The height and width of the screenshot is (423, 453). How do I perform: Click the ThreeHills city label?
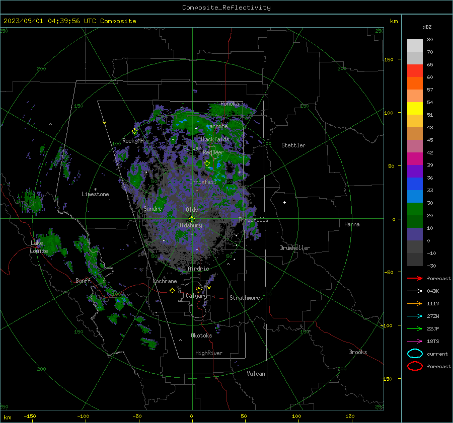pyautogui.click(x=253, y=220)
